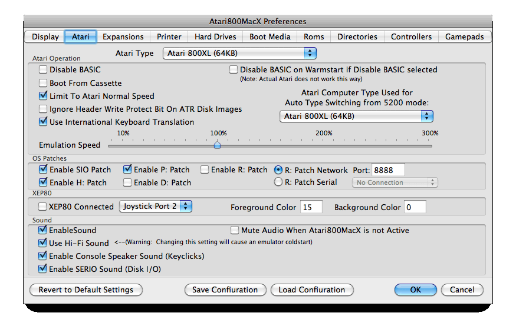The image size is (516, 336).
Task: Click the Cancel button
Action: click(x=462, y=290)
